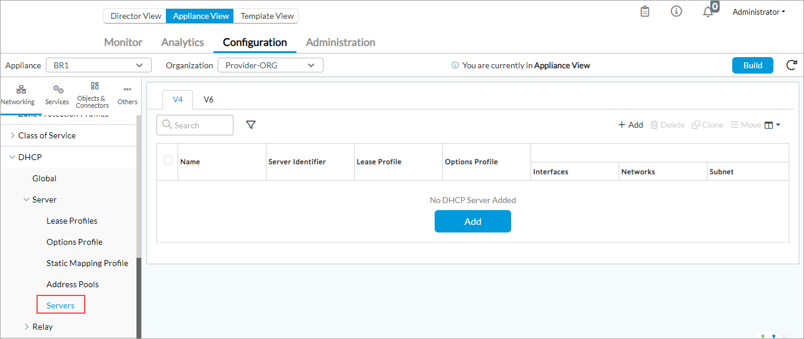Open Objects & Connectors icon tab
This screenshot has height=339, width=804.
point(92,95)
